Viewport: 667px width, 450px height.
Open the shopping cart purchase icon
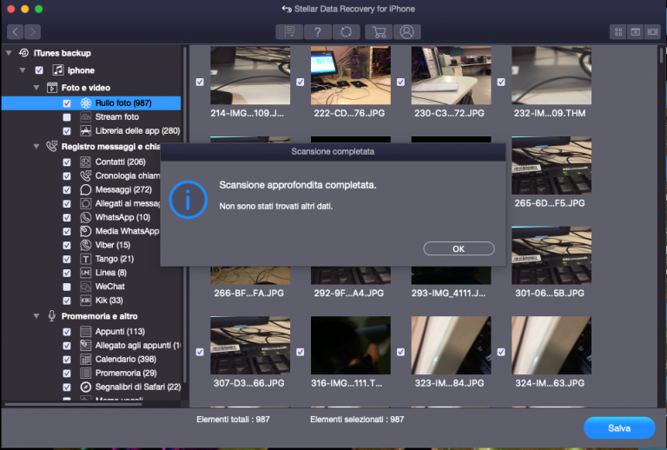[379, 32]
